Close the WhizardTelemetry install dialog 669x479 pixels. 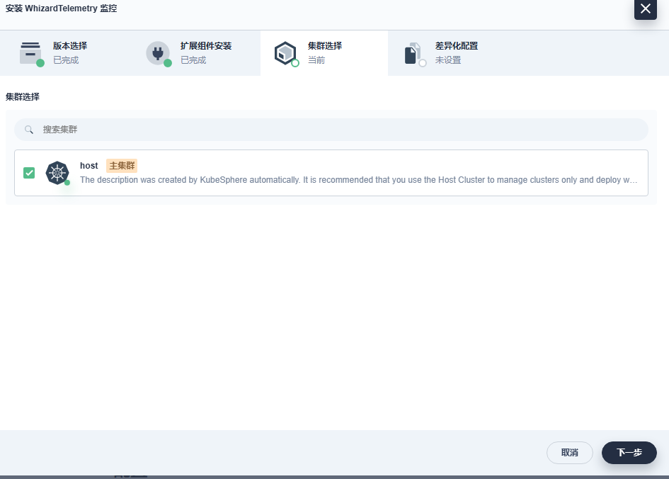pyautogui.click(x=645, y=9)
